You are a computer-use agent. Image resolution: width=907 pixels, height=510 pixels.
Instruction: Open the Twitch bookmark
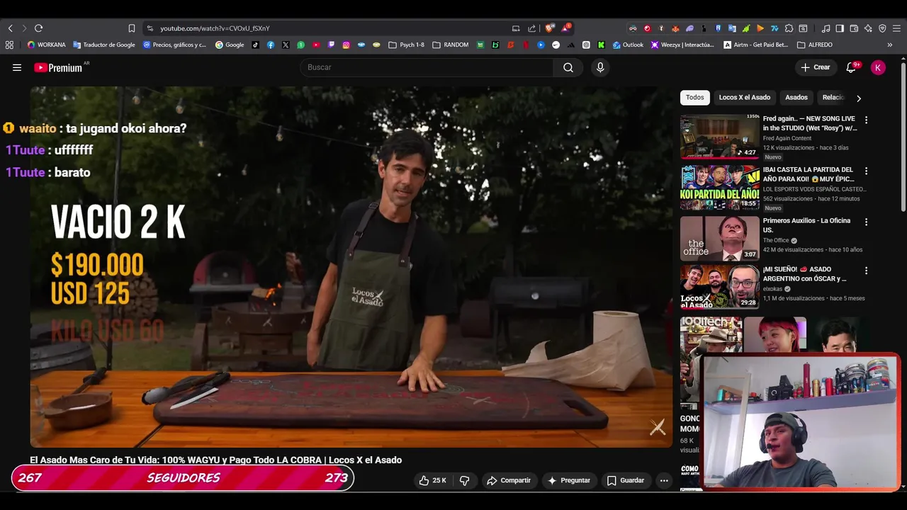click(331, 45)
